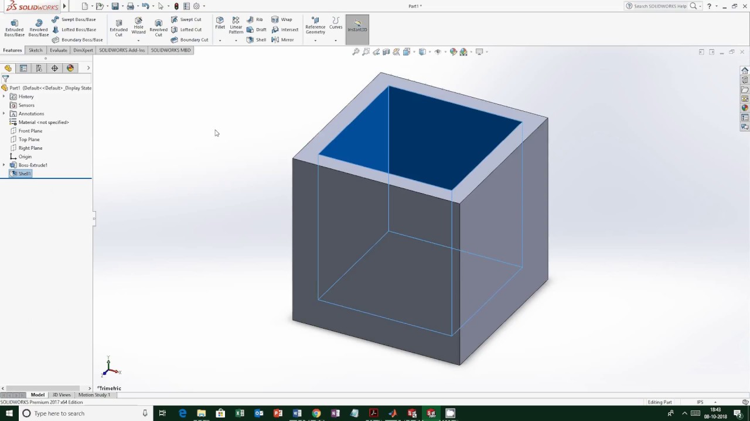This screenshot has width=750, height=421.
Task: Select the Shell feature in ribbon
Action: (x=257, y=40)
